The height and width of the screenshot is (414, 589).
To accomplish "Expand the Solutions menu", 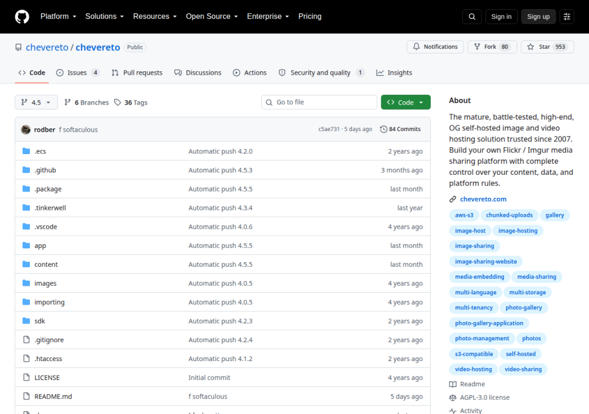I will tap(105, 17).
